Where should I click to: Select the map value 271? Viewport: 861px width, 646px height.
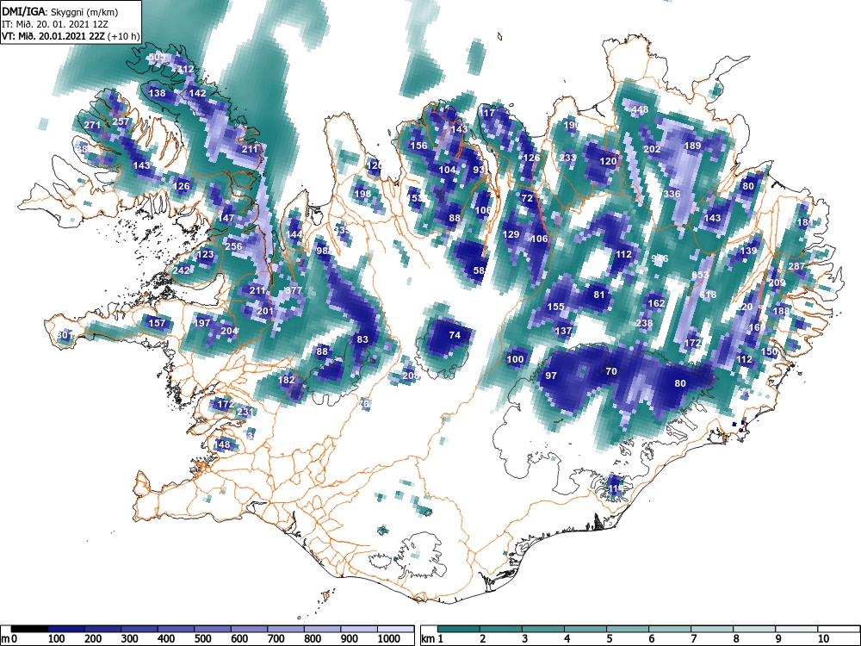click(x=92, y=125)
